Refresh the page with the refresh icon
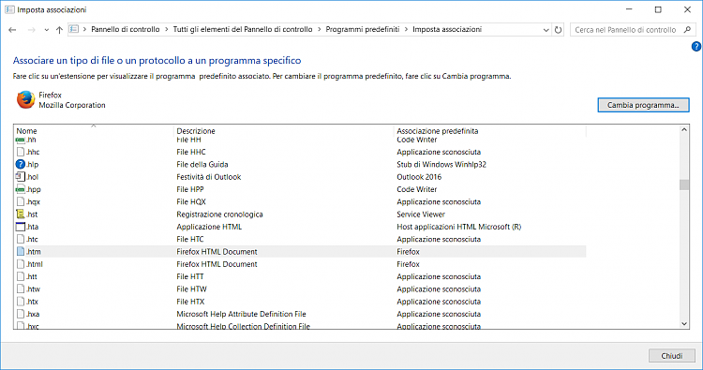This screenshot has width=703, height=370. tap(559, 30)
